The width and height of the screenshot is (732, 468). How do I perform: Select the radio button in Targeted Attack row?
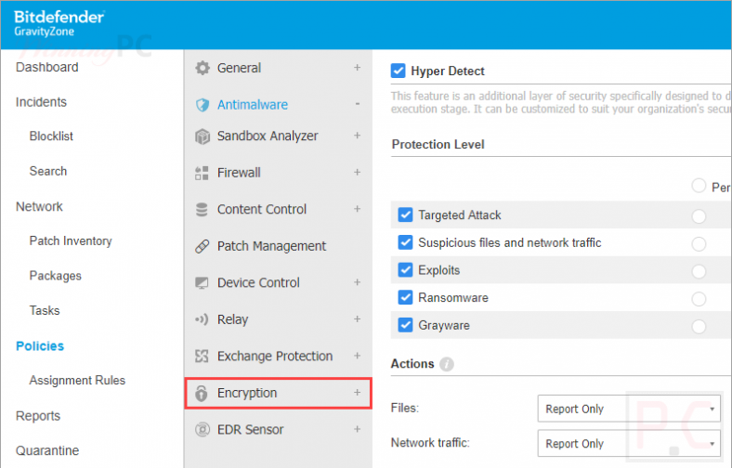699,216
